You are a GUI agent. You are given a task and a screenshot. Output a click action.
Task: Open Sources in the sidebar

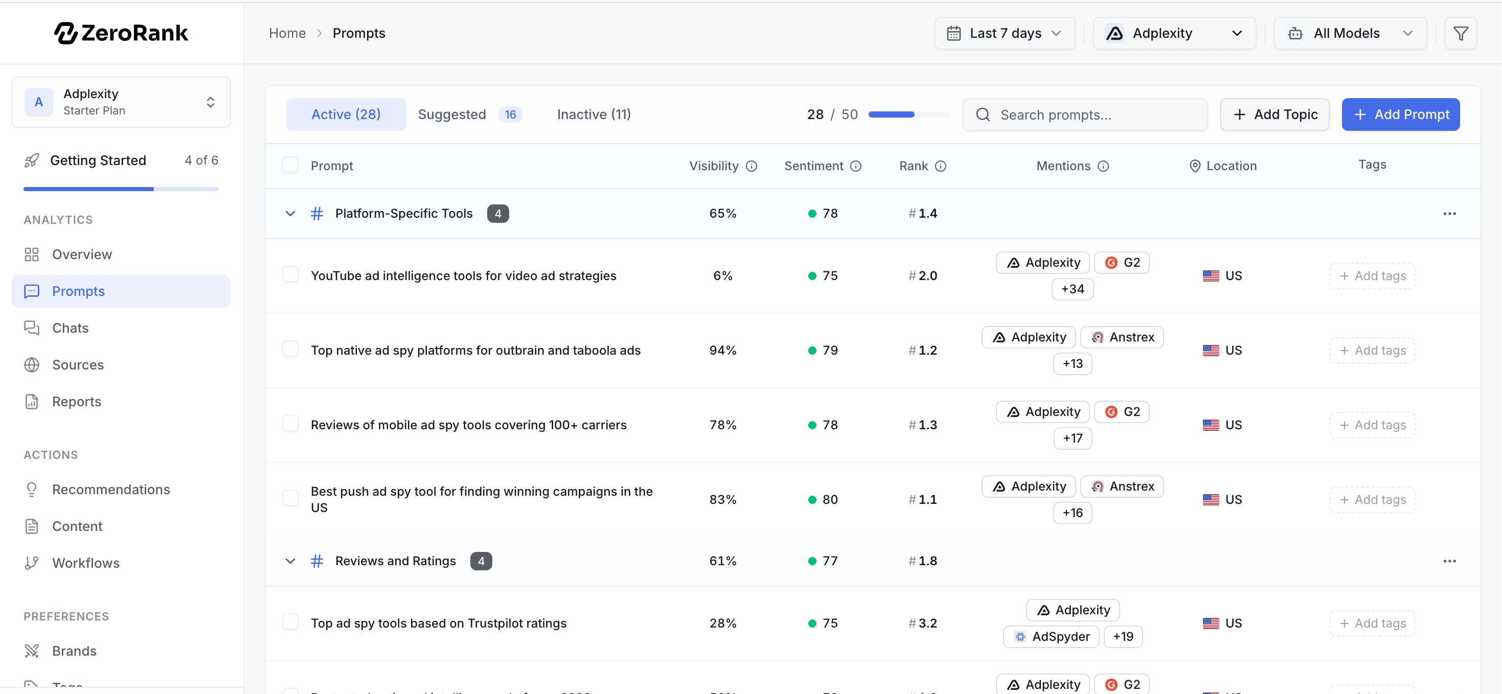[x=121, y=365]
